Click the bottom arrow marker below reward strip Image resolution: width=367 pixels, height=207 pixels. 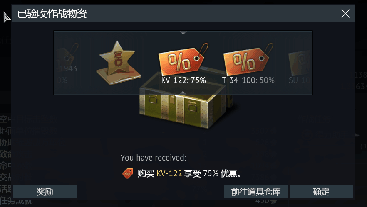point(183,93)
